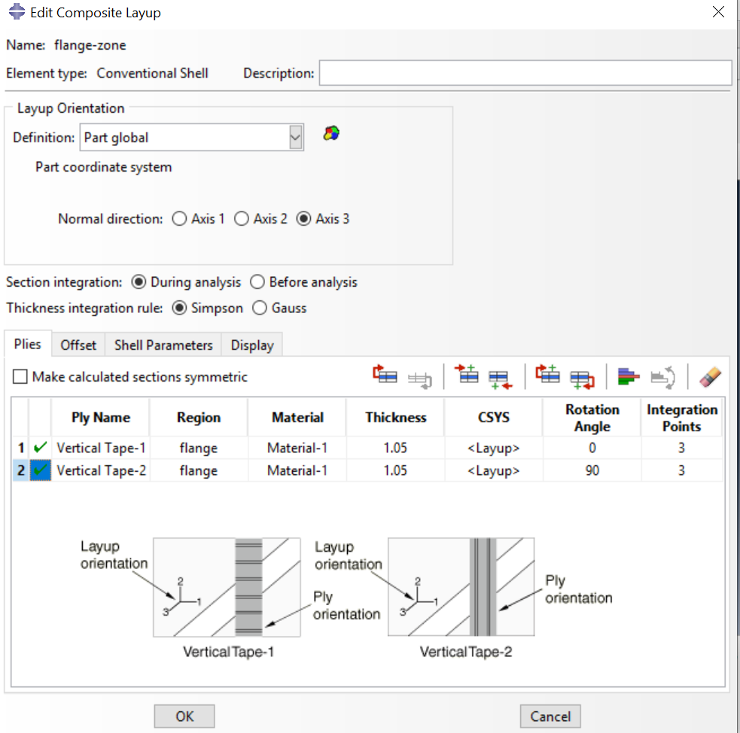740x733 pixels.
Task: Confirm the layup with OK
Action: click(184, 716)
